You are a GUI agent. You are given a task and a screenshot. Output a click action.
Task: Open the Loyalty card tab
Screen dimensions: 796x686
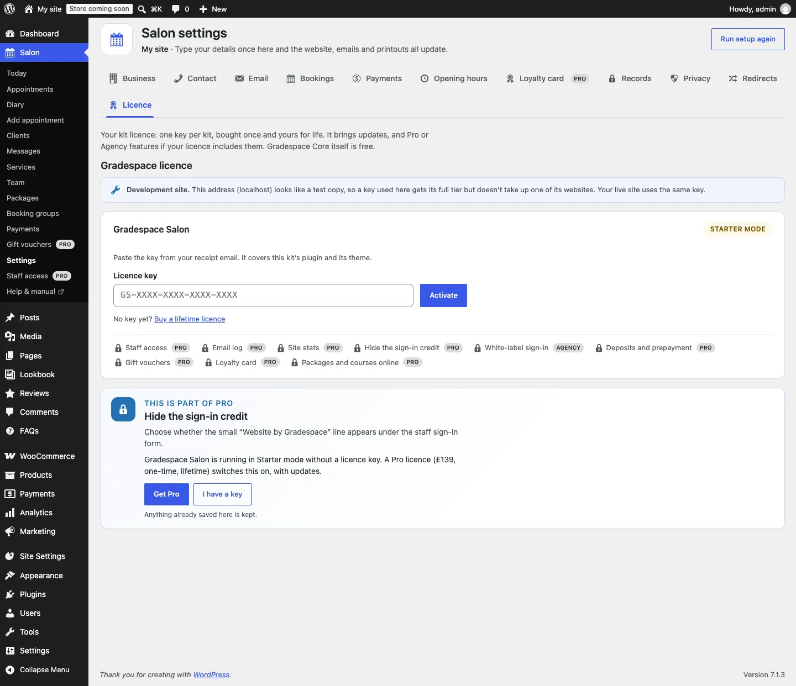click(548, 78)
